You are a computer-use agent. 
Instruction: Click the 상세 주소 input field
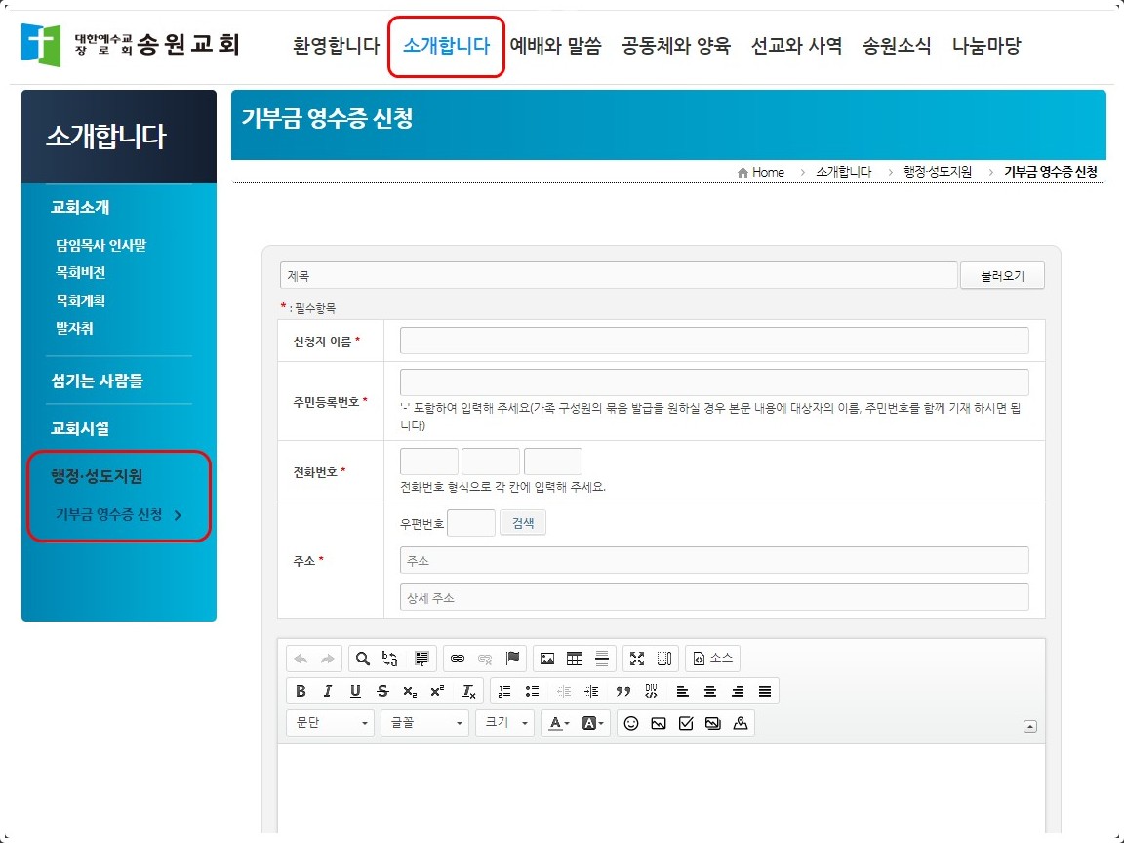tap(714, 597)
